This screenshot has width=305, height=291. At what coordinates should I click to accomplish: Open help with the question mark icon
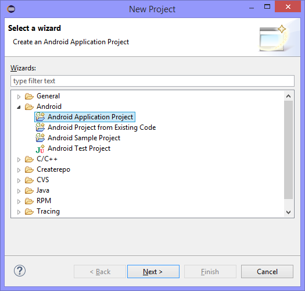[x=20, y=271]
